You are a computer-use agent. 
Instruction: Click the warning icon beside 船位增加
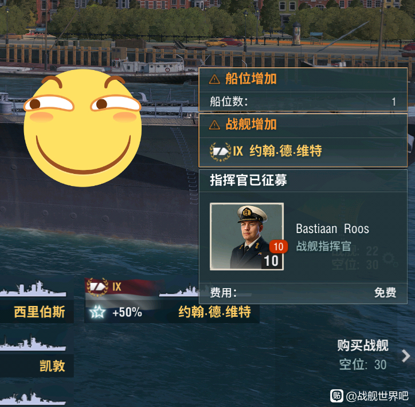[214, 79]
